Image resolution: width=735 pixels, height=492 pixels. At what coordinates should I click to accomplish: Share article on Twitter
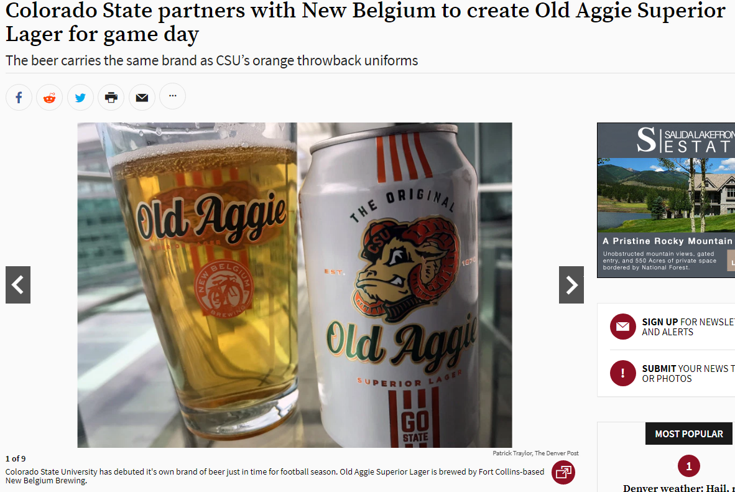point(80,97)
